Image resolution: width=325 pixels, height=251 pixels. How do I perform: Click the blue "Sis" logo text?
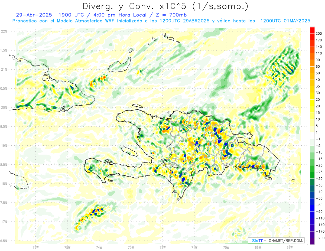coord(255,240)
